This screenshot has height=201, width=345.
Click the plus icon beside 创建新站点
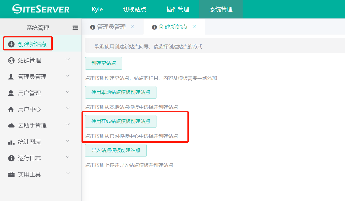point(11,44)
